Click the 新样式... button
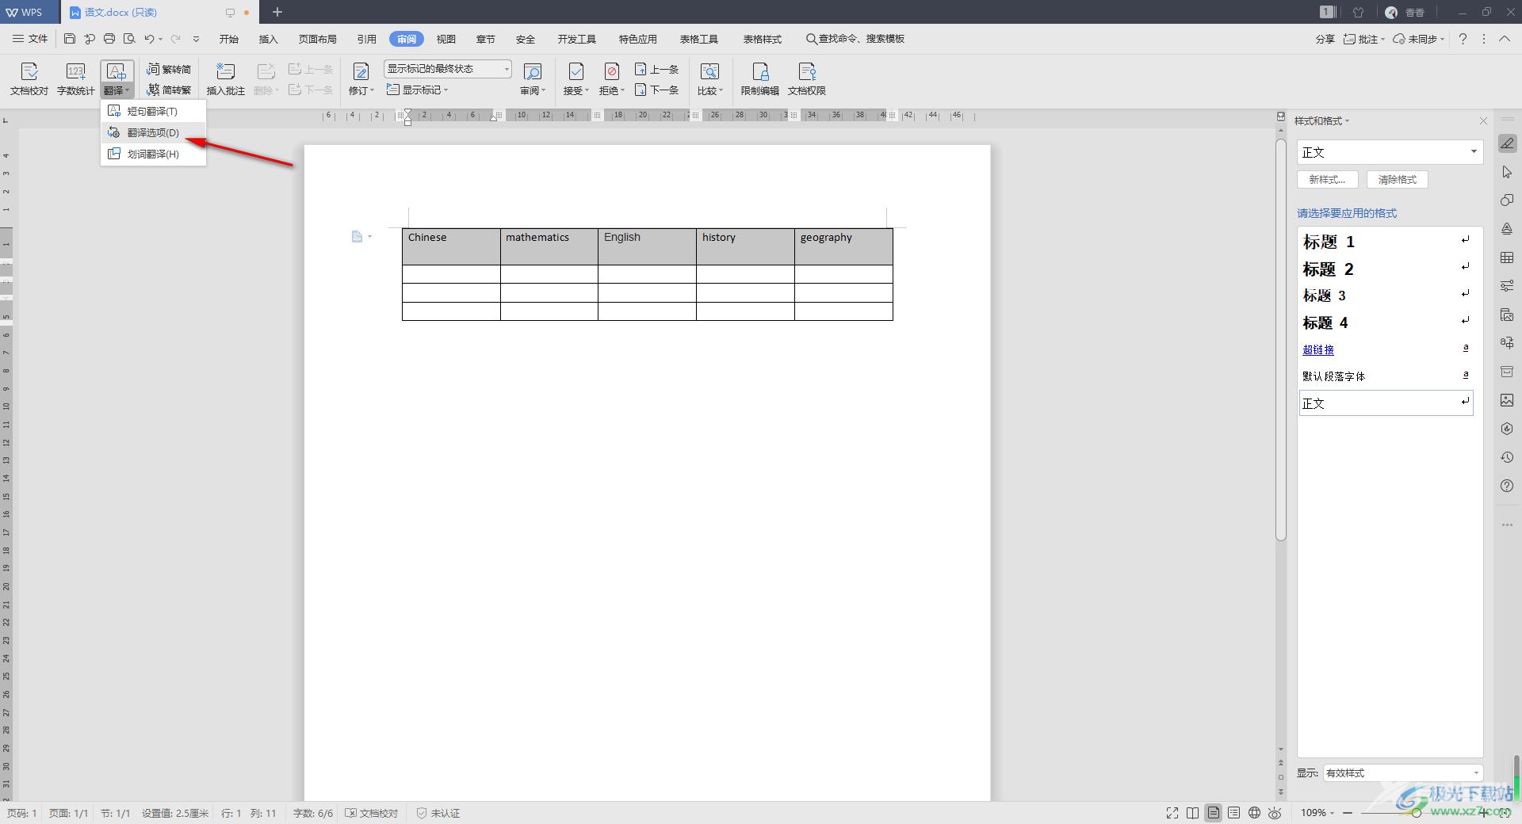Screen dimensions: 1522x824 1328,180
